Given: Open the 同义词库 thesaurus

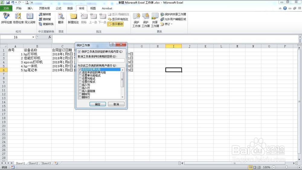Looking at the screenshot, I should tap(30, 18).
